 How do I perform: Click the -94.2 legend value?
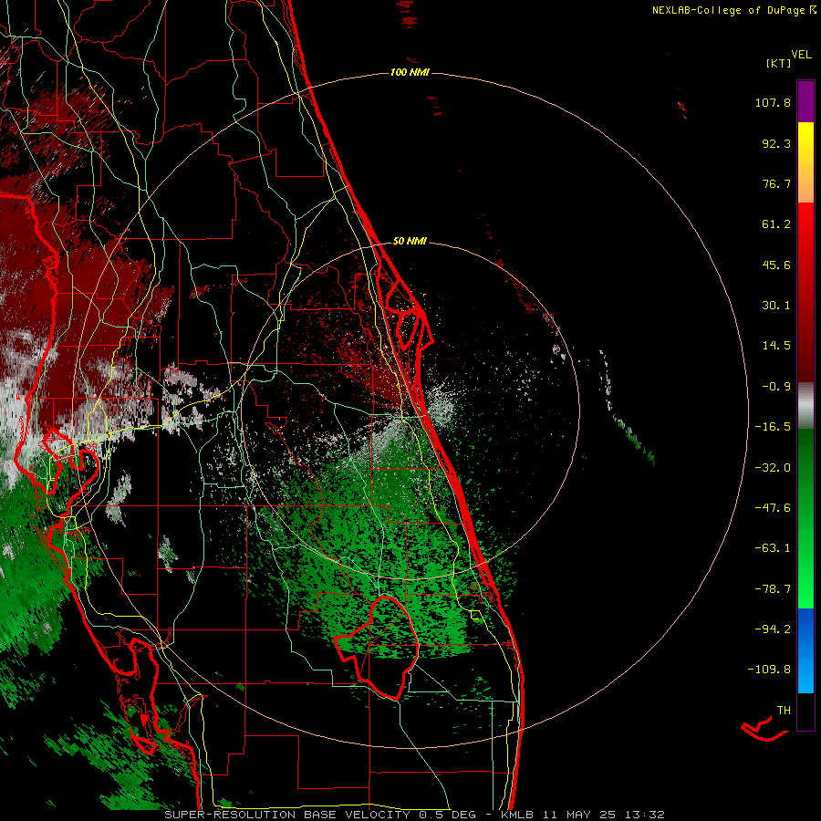click(x=773, y=629)
